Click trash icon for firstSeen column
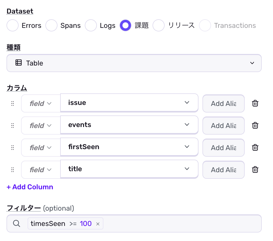Screen dimensions: 273x241 click(x=255, y=147)
